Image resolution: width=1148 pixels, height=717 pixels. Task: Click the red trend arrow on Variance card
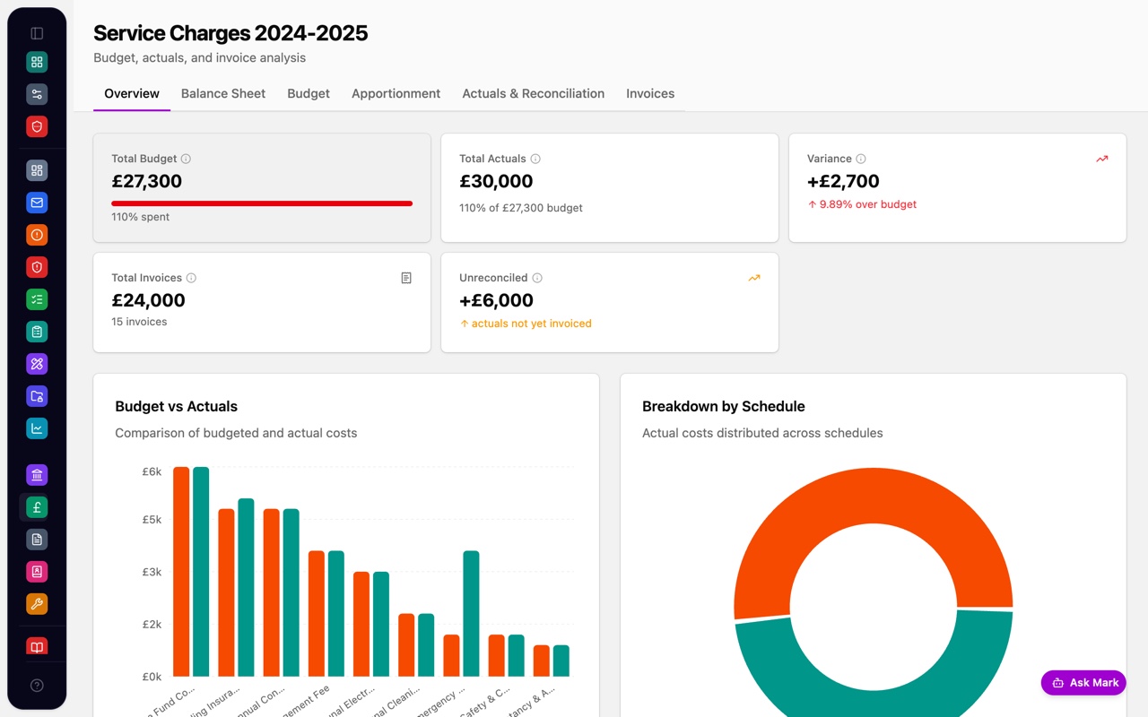[x=1102, y=159]
